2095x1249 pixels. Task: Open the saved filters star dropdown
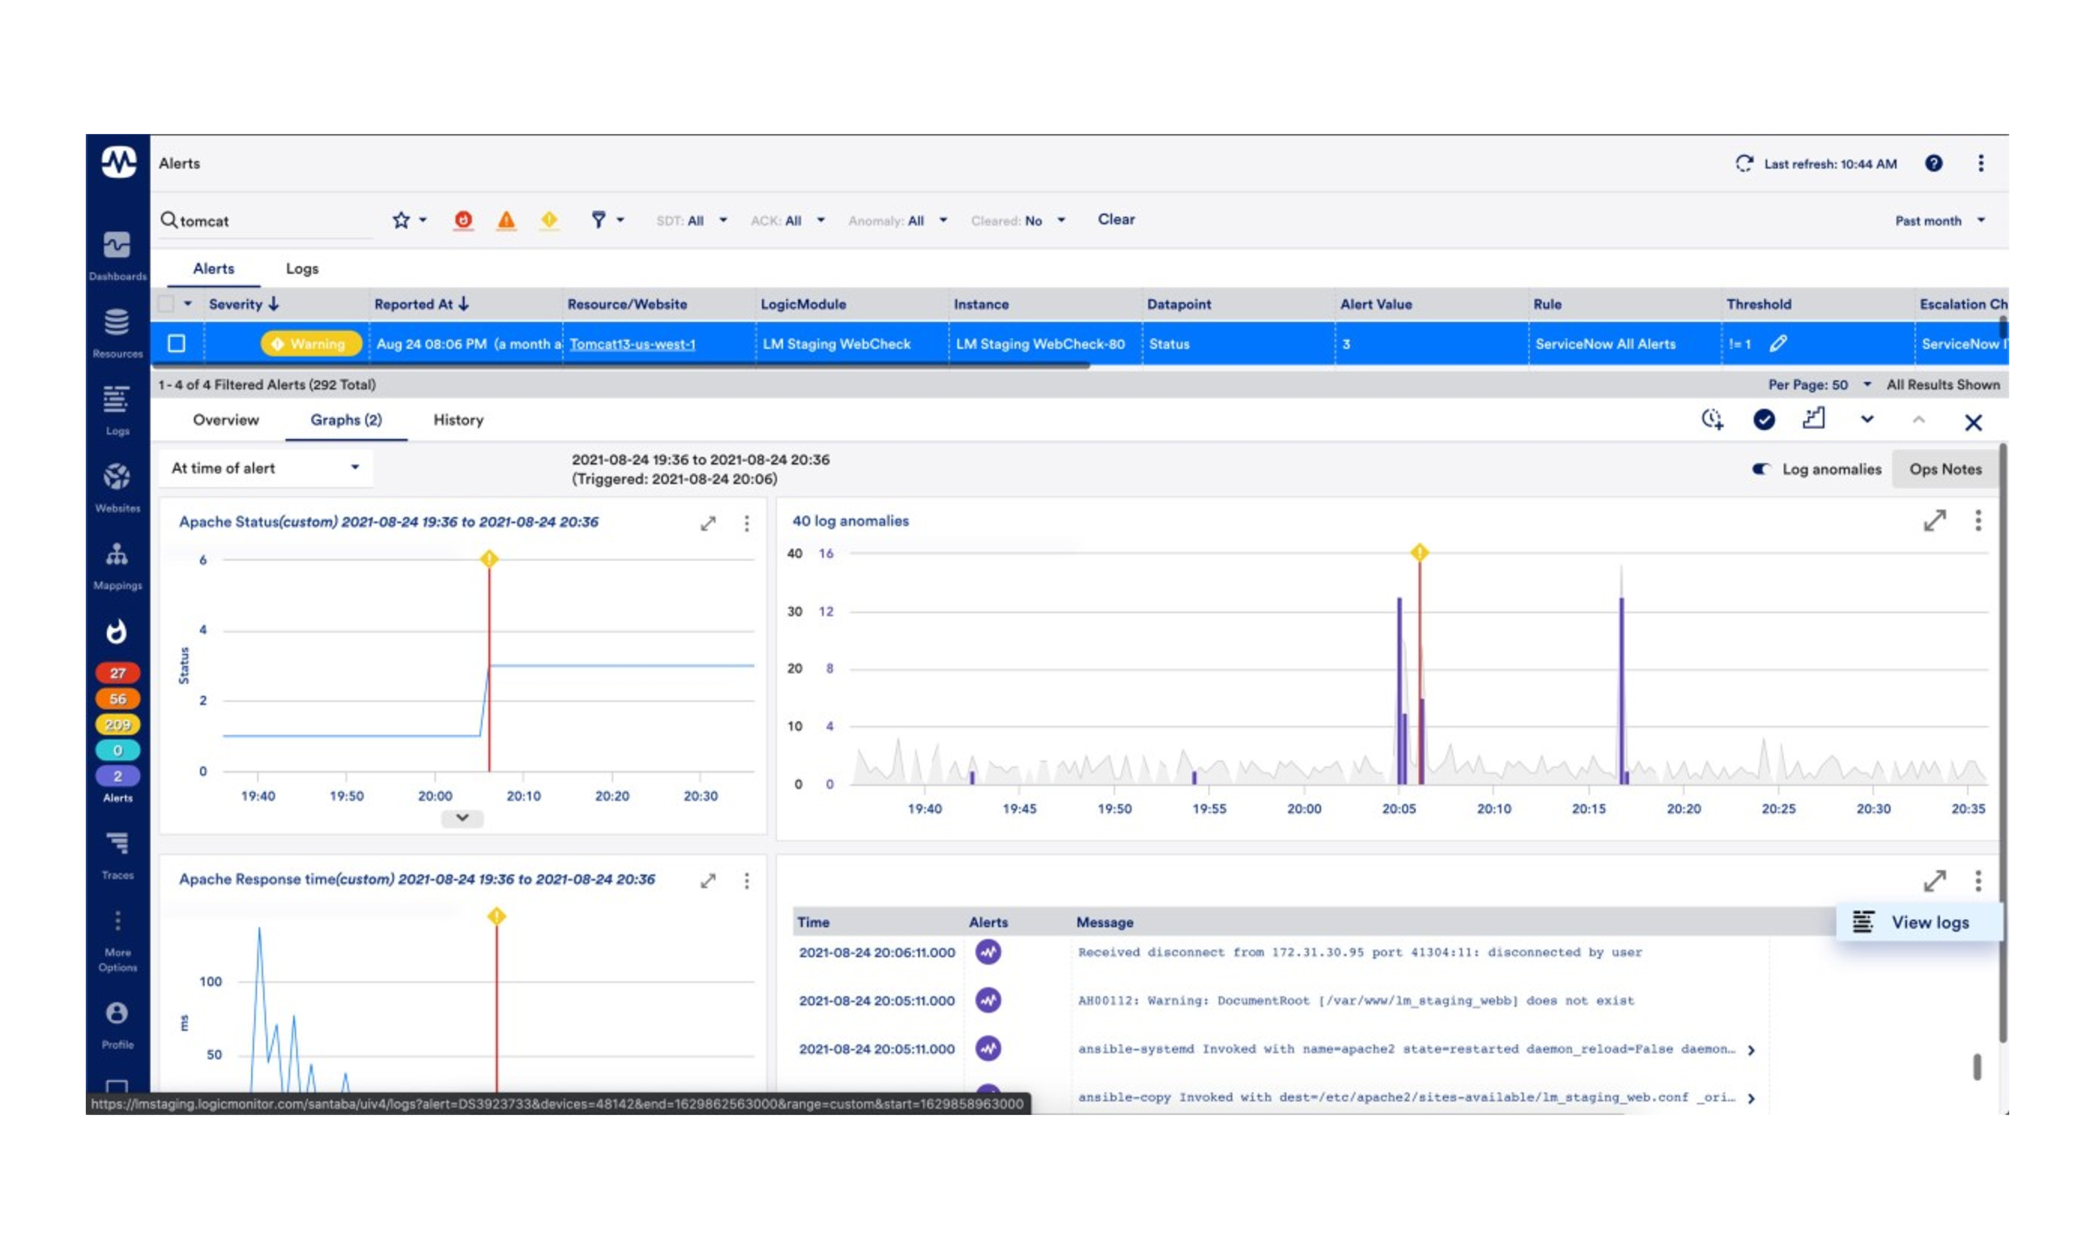[x=409, y=221]
